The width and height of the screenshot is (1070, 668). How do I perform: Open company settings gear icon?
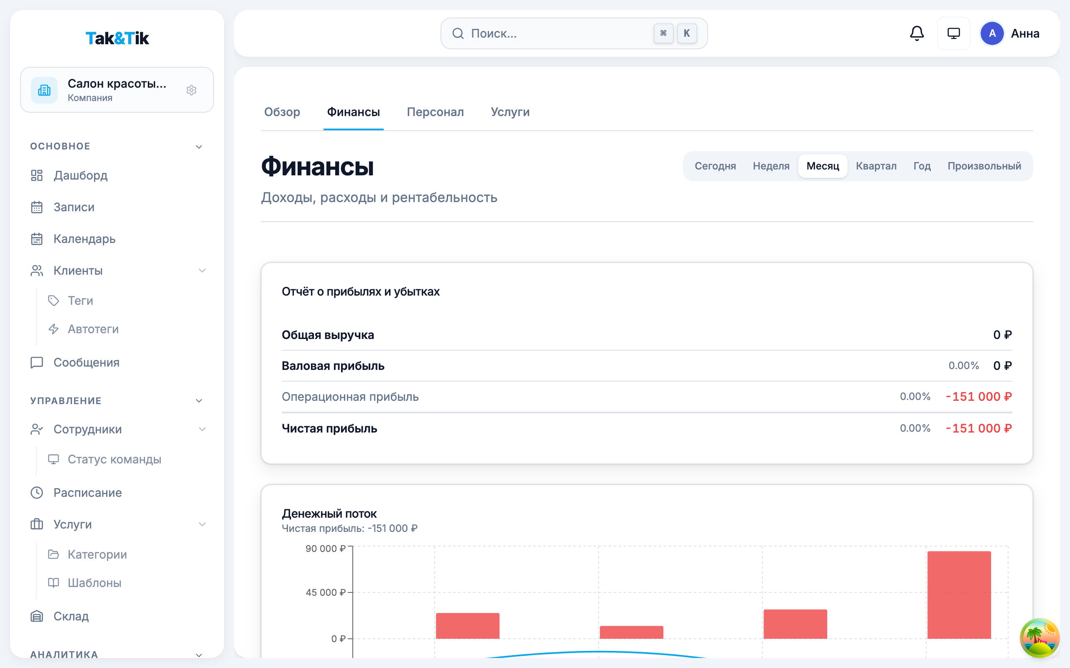coord(191,90)
